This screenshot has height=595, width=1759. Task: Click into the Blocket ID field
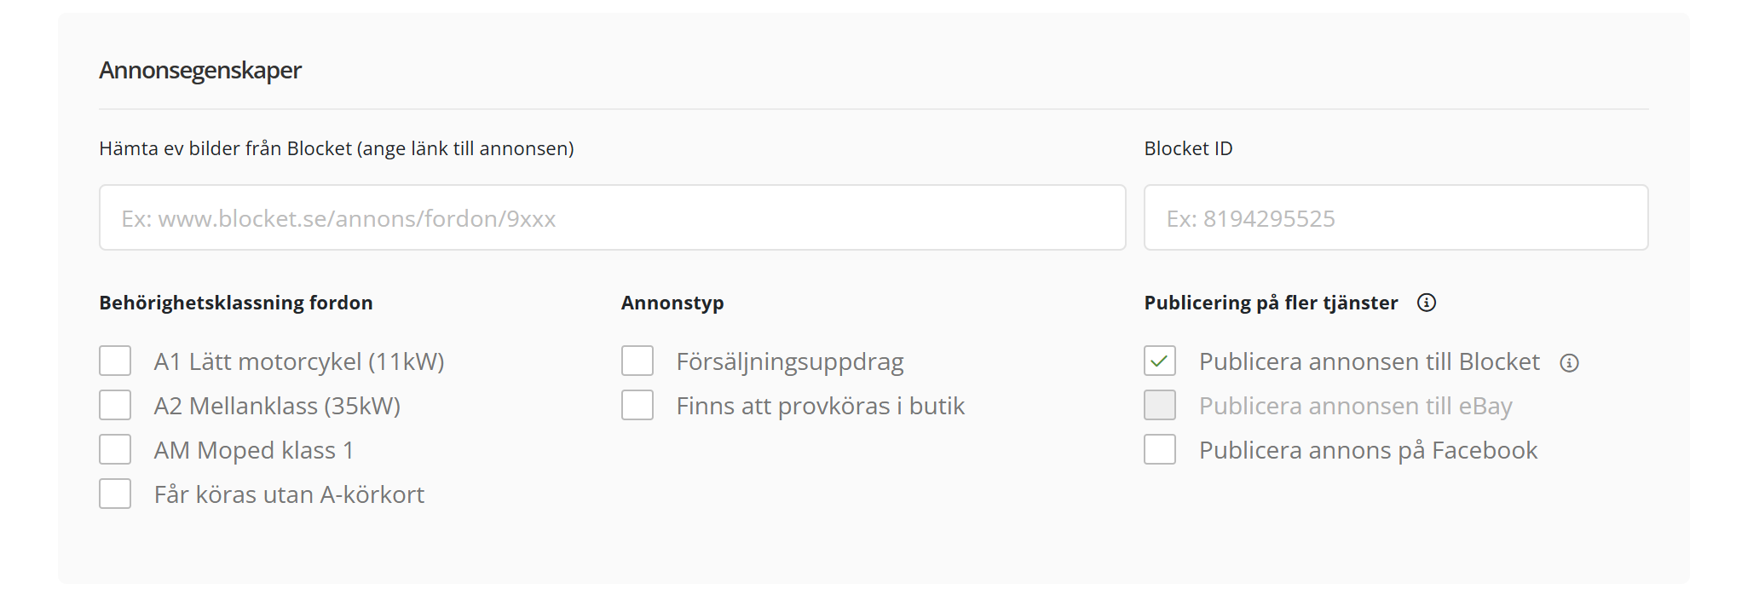click(1395, 218)
